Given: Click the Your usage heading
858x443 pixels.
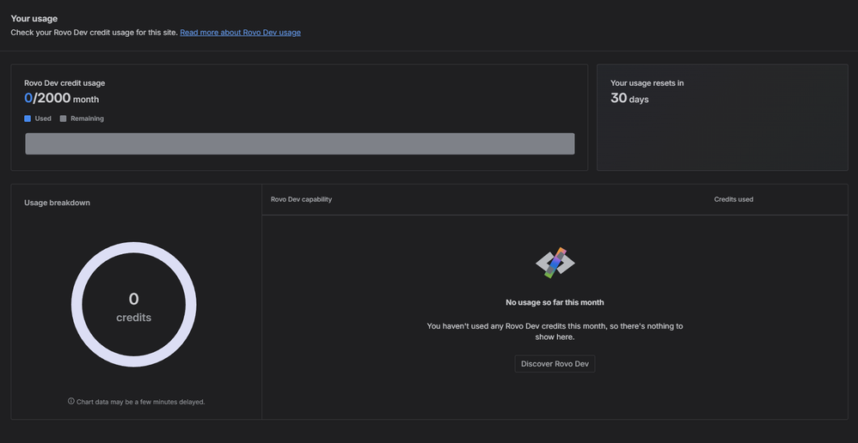Looking at the screenshot, I should pos(34,19).
